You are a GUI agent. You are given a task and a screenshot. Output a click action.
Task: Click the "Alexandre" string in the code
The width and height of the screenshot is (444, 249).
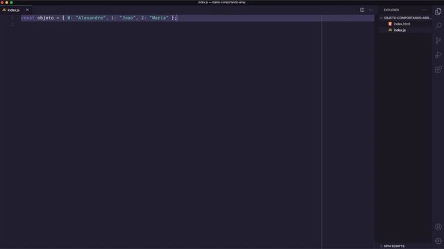click(x=91, y=18)
